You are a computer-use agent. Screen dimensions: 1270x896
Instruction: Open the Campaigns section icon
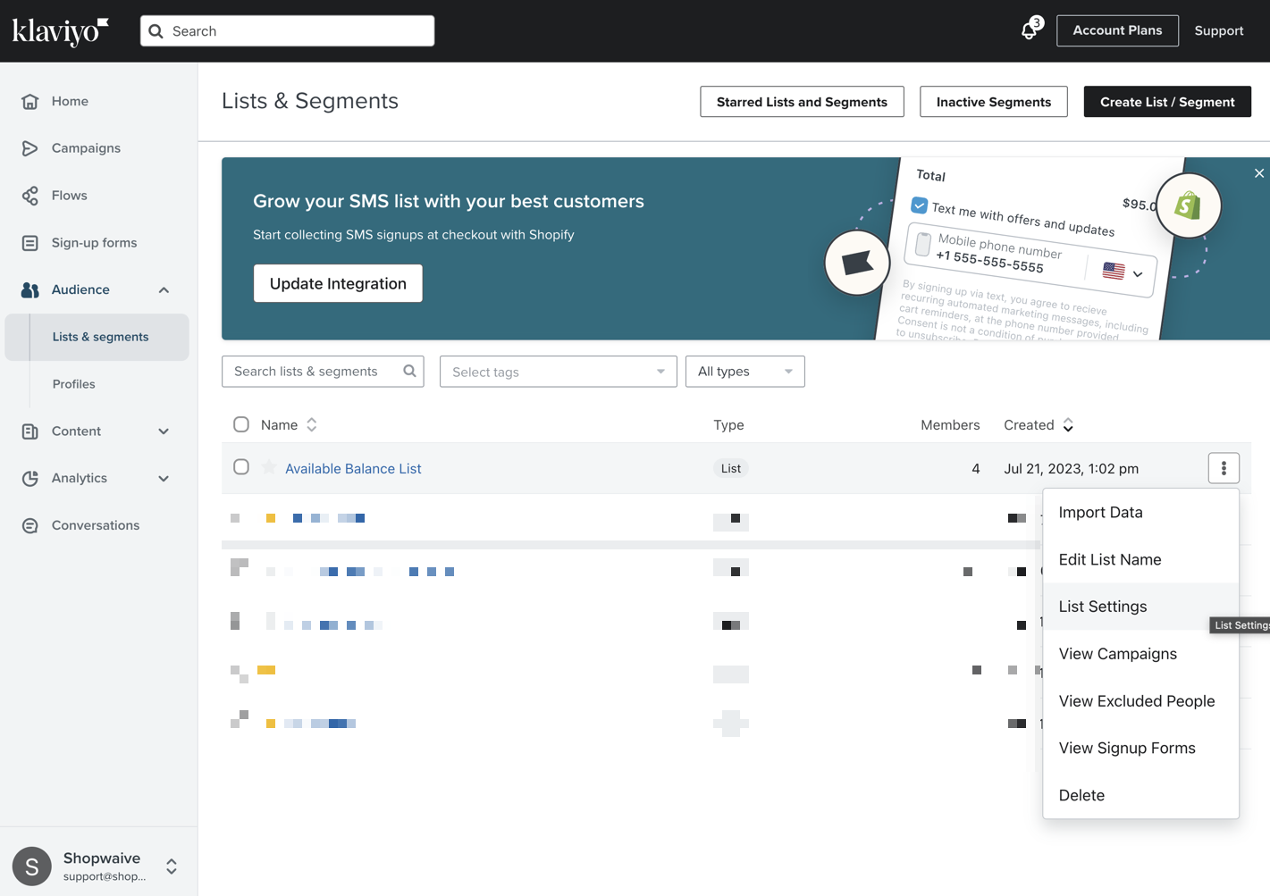(30, 148)
